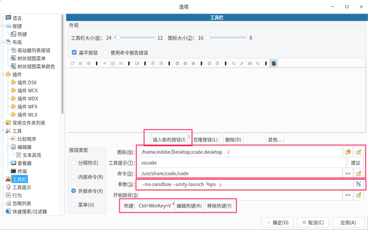Image resolution: width=368 pixels, height=230 pixels.
Task: Click inside the vscode tooltip text field
Action: tap(216, 162)
